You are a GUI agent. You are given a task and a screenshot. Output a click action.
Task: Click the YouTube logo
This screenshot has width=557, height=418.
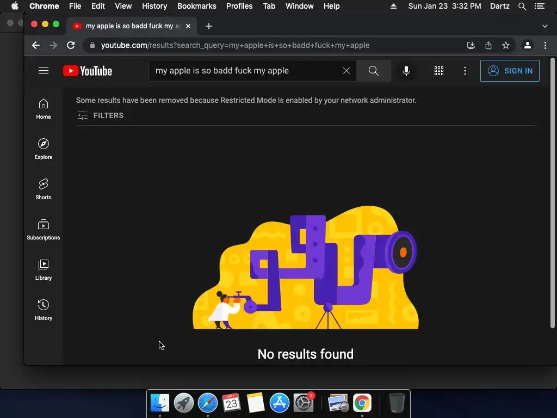point(88,71)
